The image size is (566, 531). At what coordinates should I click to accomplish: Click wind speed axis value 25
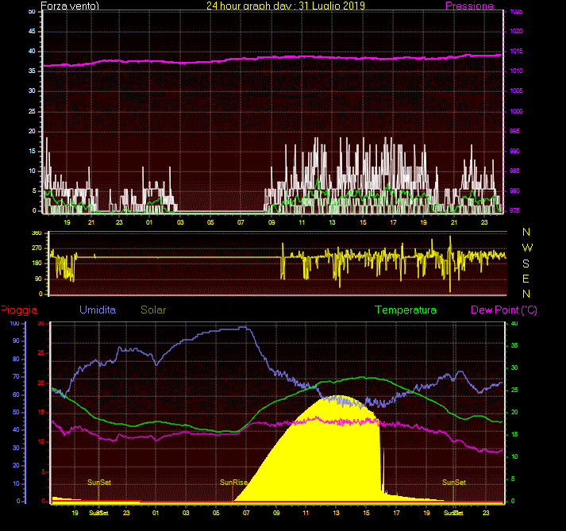click(32, 111)
